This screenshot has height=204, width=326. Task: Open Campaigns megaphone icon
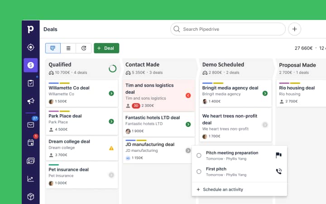click(x=31, y=101)
